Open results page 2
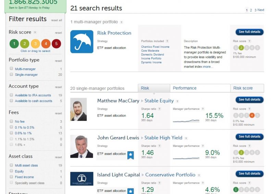The width and height of the screenshot is (274, 194). (251, 10)
